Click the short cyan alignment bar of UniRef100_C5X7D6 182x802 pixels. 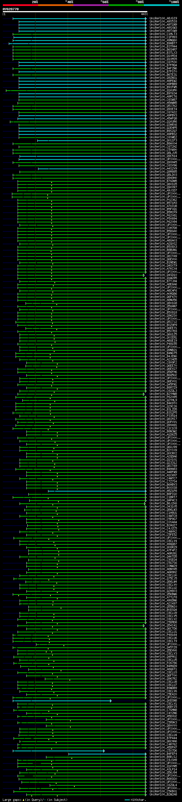(59, 751)
